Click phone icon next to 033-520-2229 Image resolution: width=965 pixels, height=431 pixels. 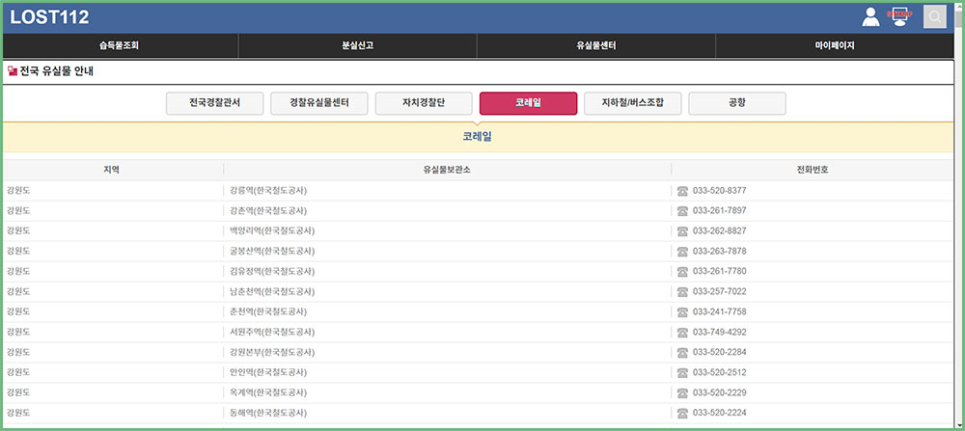[682, 392]
